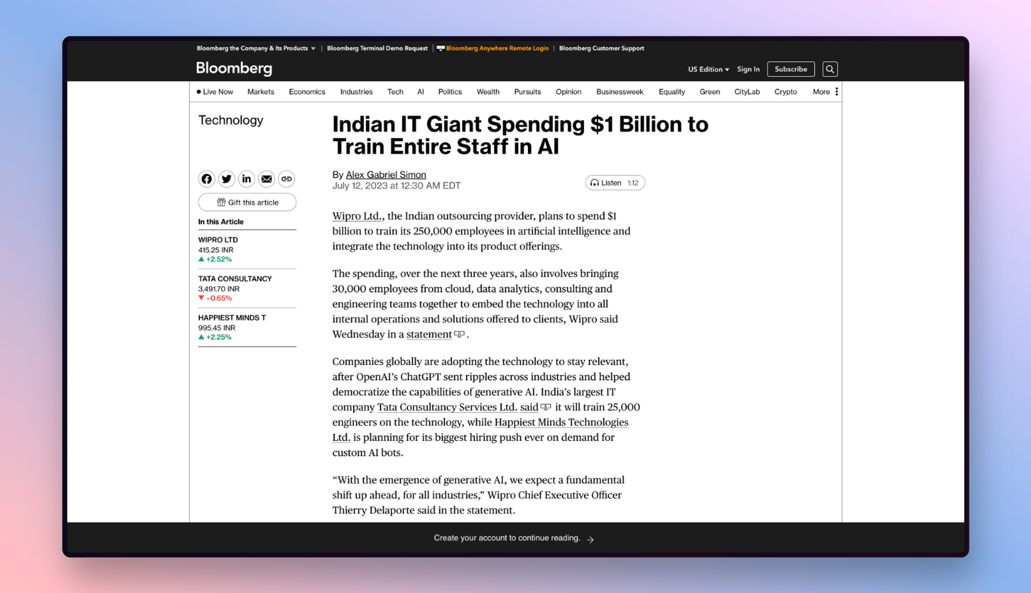Open Green nav item
Viewport: 1031px width, 593px height.
710,92
